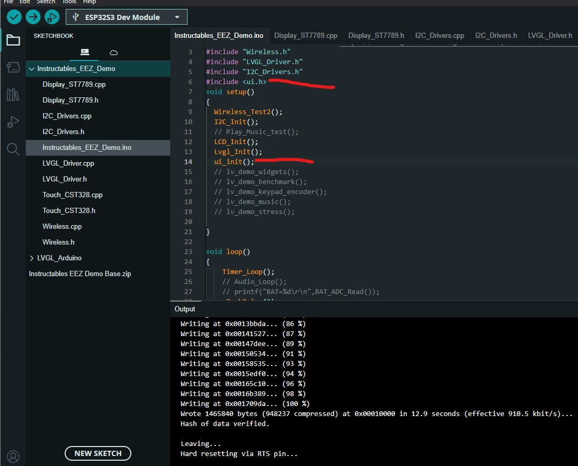Screen dimensions: 578x466
Task: Click the Upload arrow button
Action: (33, 17)
